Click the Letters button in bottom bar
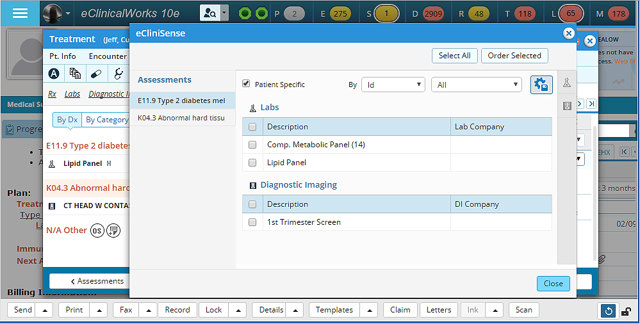Image resolution: width=640 pixels, height=324 pixels. click(439, 310)
